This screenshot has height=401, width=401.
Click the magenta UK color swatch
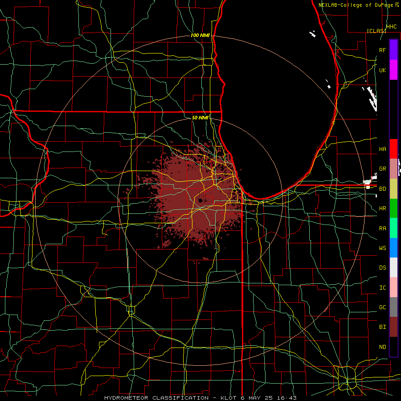(x=393, y=70)
